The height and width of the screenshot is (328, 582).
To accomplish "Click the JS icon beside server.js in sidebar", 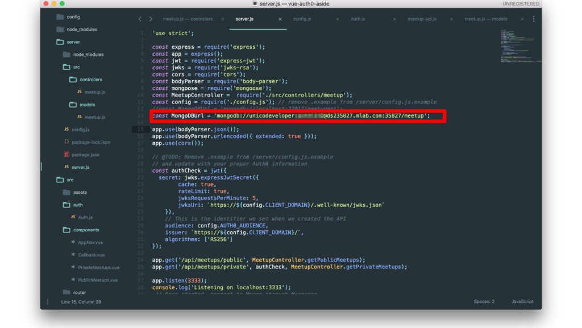I will [x=66, y=167].
